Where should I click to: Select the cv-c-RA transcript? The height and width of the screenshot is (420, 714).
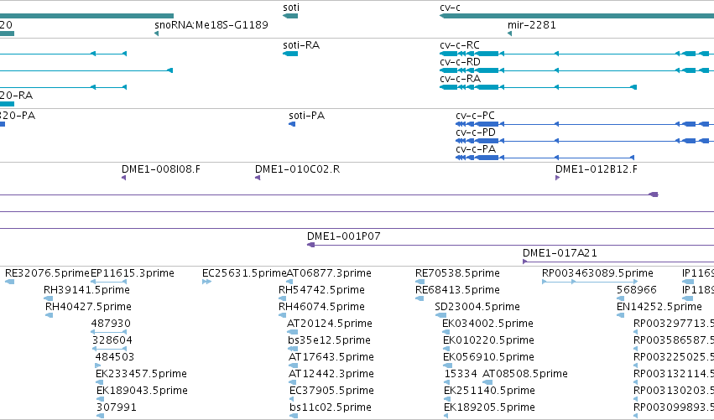(538, 87)
